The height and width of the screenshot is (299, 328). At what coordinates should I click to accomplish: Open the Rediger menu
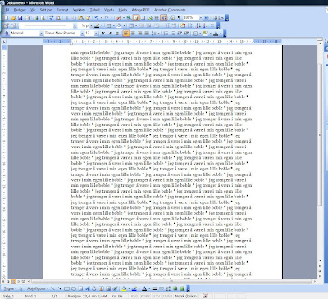click(x=20, y=10)
